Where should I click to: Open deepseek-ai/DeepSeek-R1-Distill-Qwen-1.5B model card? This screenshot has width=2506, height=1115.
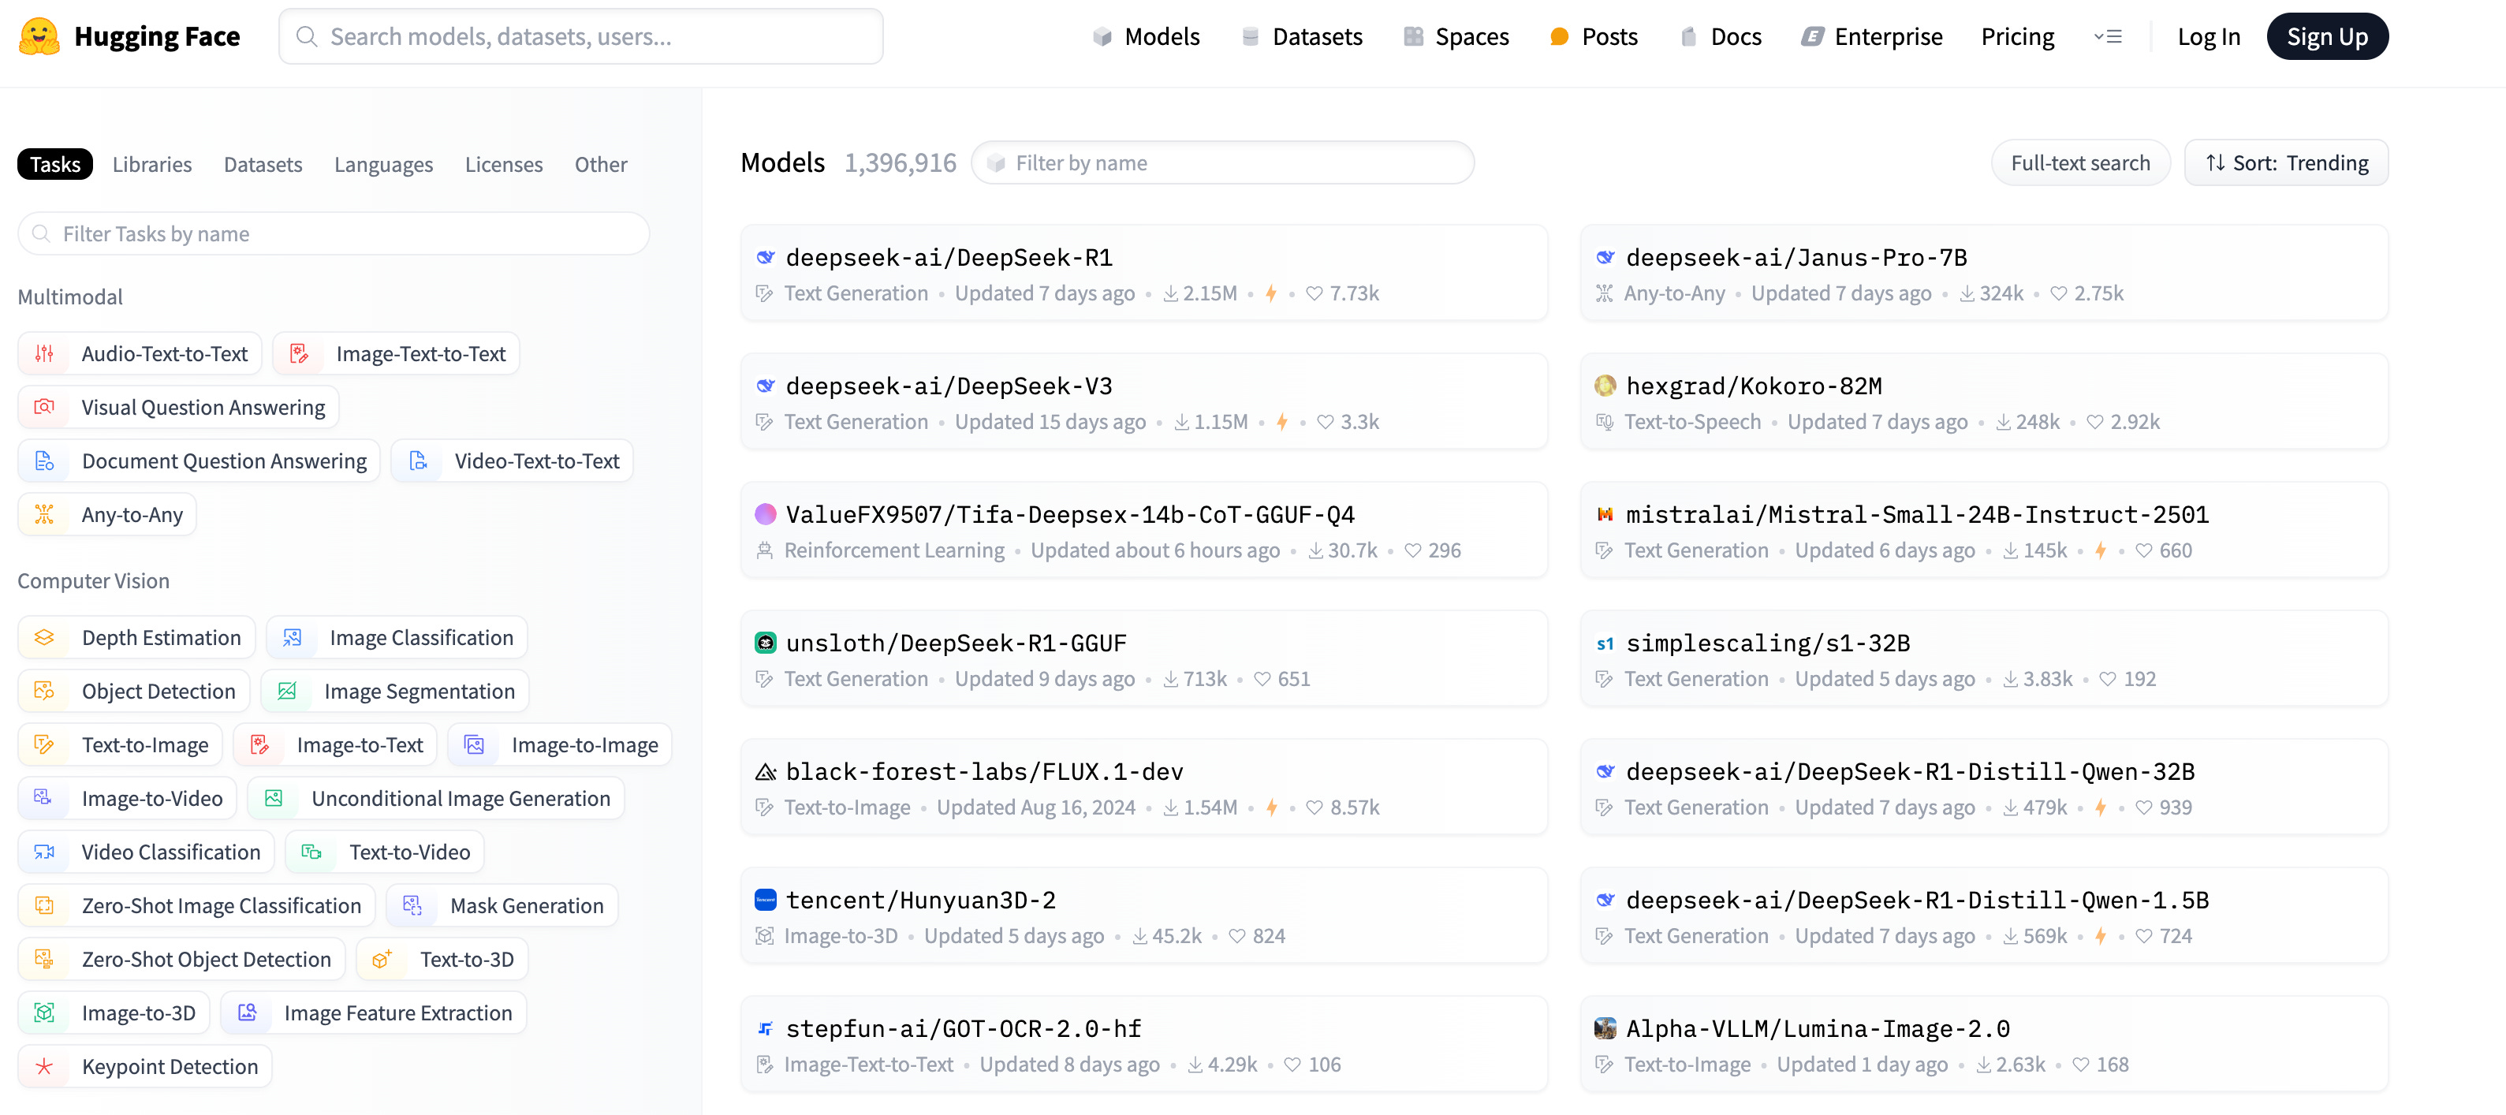click(1984, 915)
